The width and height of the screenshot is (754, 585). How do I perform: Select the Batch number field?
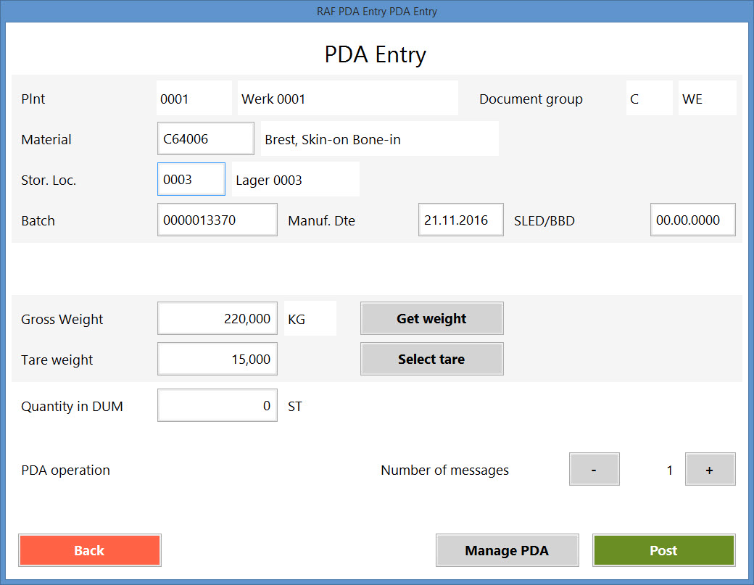(x=217, y=220)
